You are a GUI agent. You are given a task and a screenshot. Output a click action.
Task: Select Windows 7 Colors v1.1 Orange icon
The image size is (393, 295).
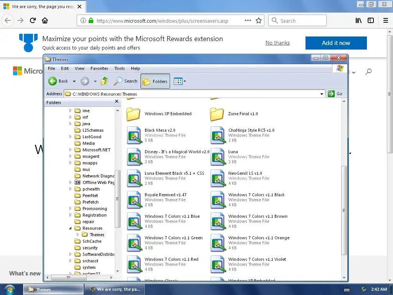click(x=218, y=243)
